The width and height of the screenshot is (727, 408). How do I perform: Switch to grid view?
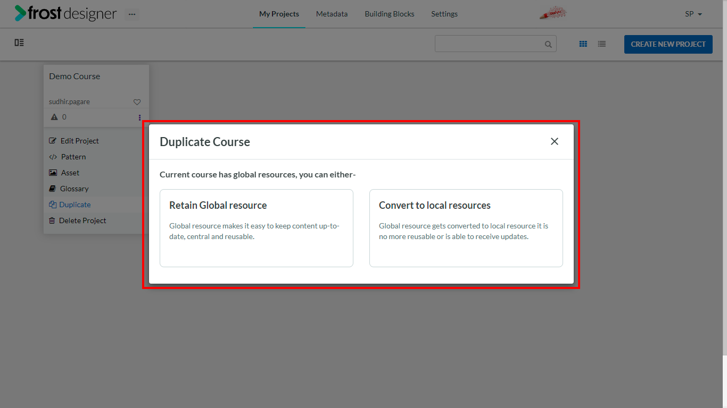(583, 44)
